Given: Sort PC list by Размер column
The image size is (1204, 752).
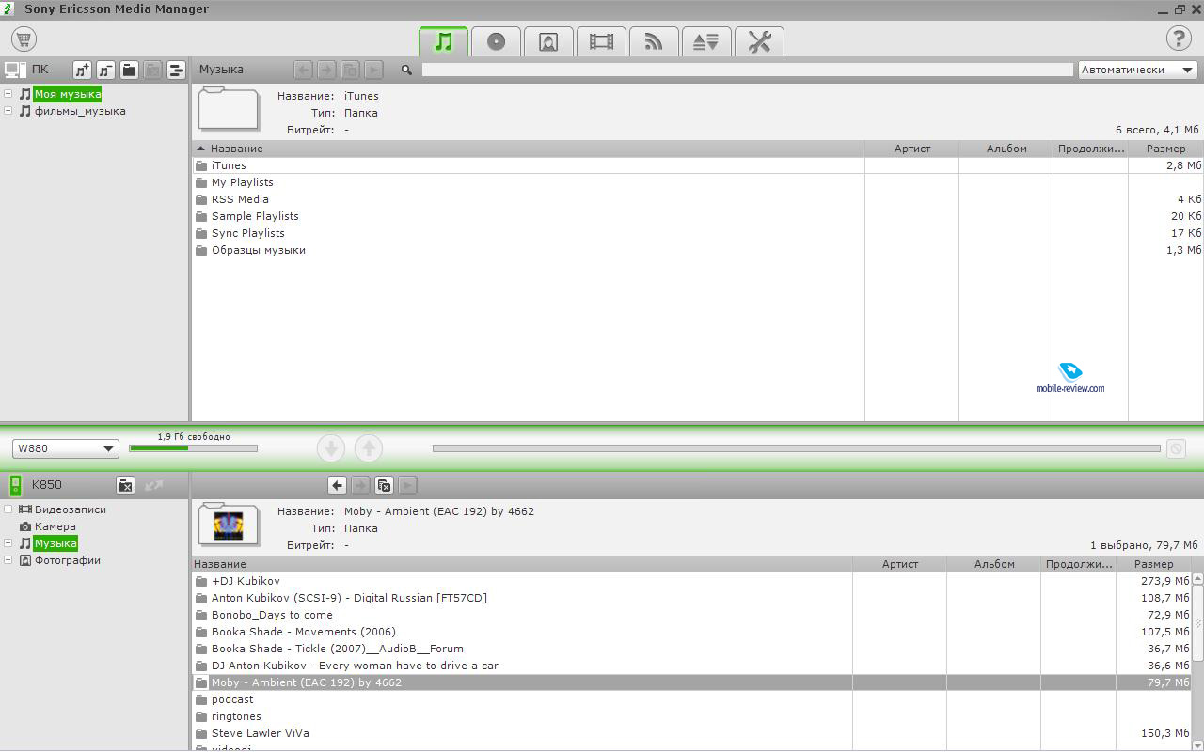Looking at the screenshot, I should click(1165, 149).
